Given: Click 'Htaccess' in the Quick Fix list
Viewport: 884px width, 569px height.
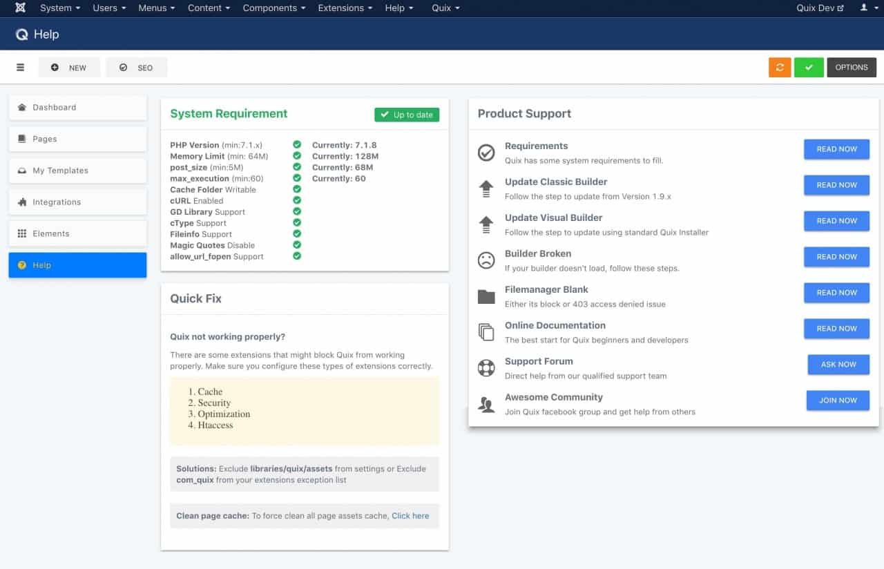Looking at the screenshot, I should coord(215,425).
